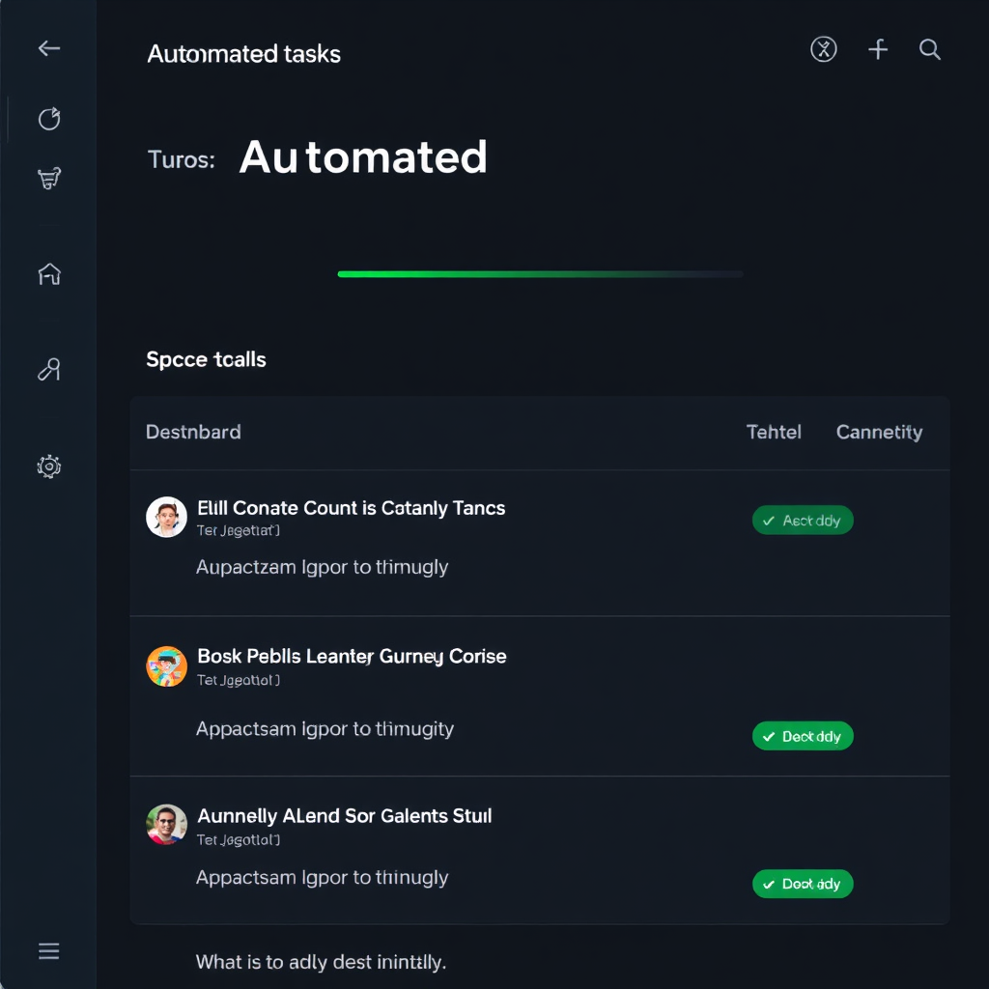Screen dimensions: 989x989
Task: Click the circled X icon in header
Action: point(824,49)
